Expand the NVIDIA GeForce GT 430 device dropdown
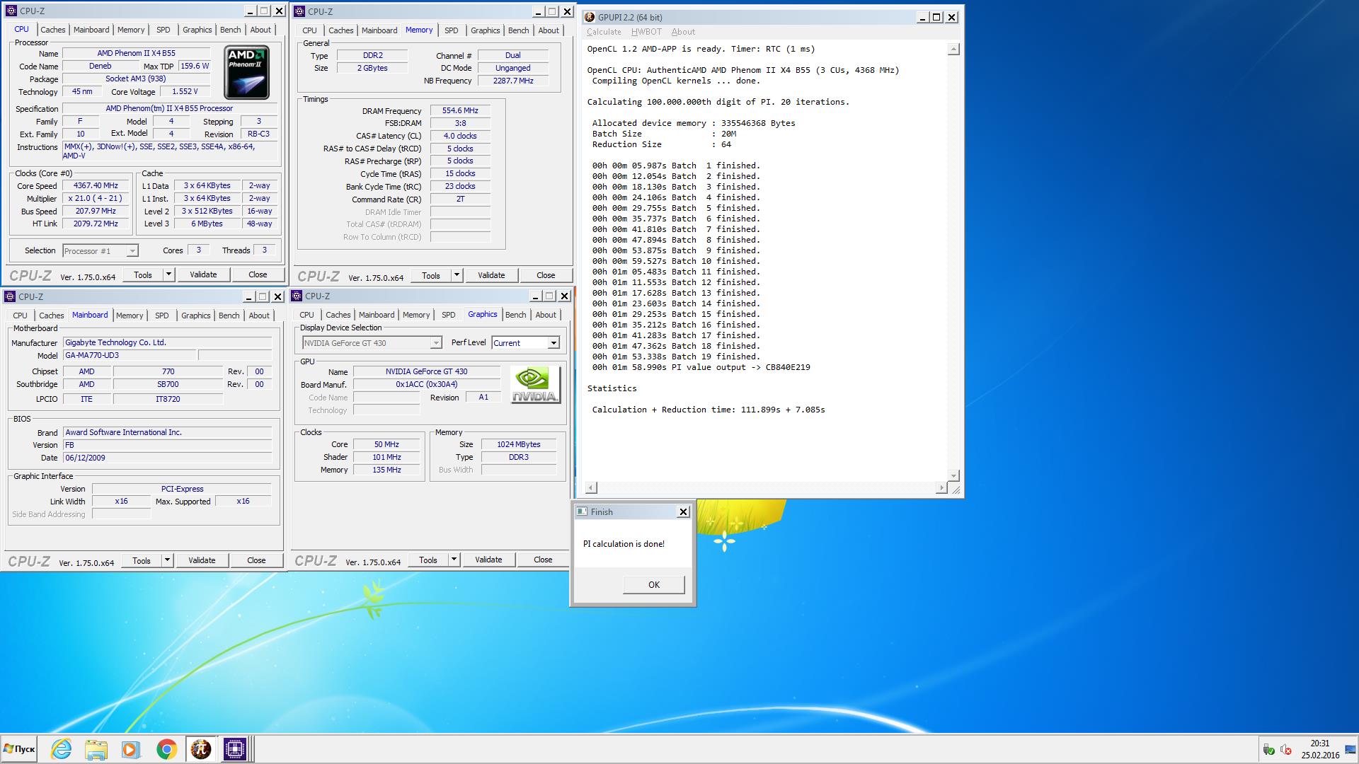This screenshot has width=1359, height=764. [x=436, y=343]
